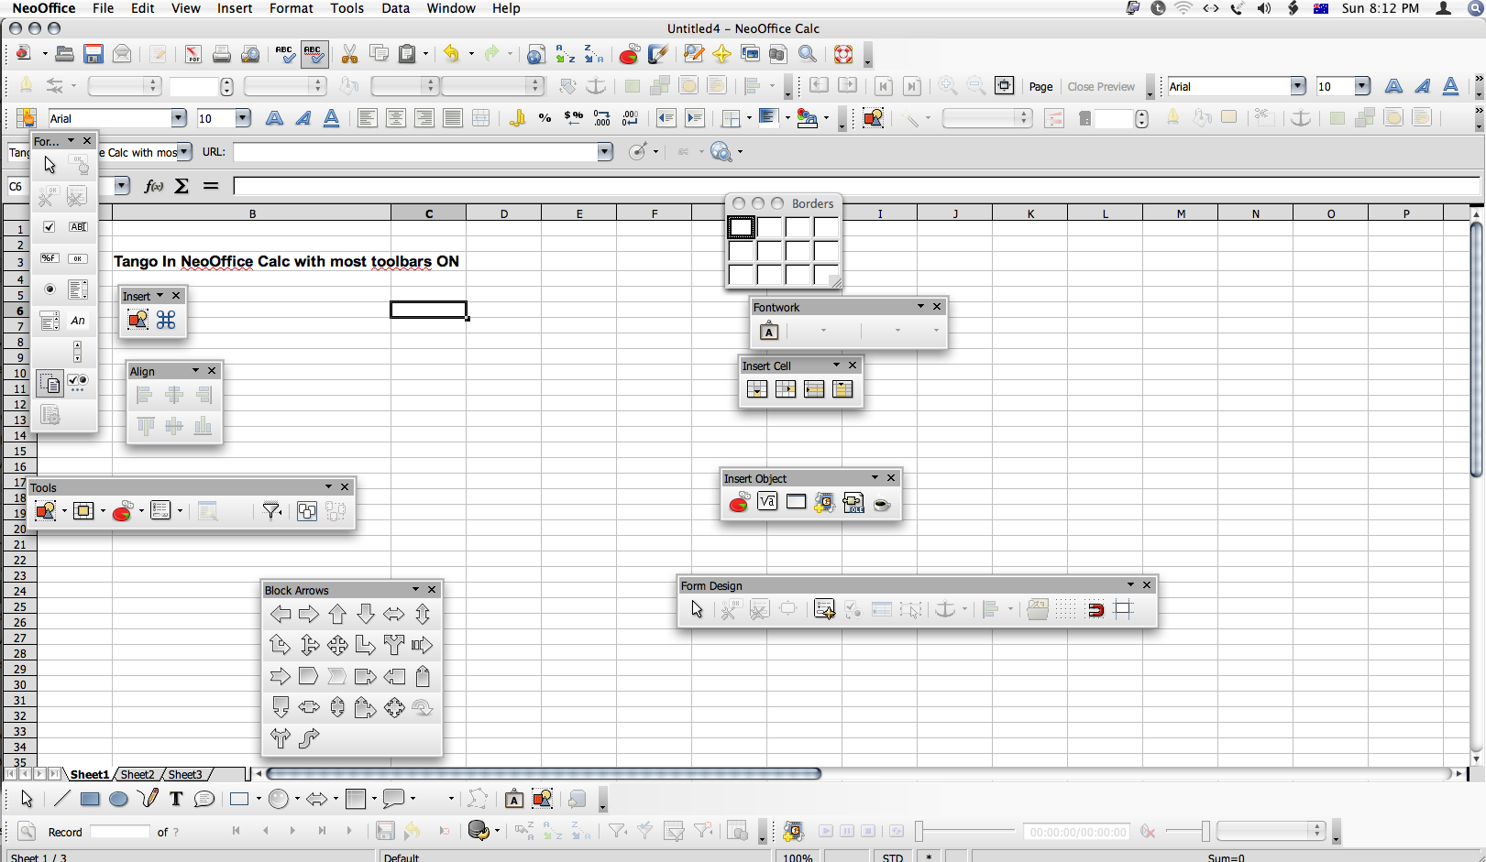Viewport: 1486px width, 862px height.
Task: Select row 10 header
Action: click(x=19, y=374)
